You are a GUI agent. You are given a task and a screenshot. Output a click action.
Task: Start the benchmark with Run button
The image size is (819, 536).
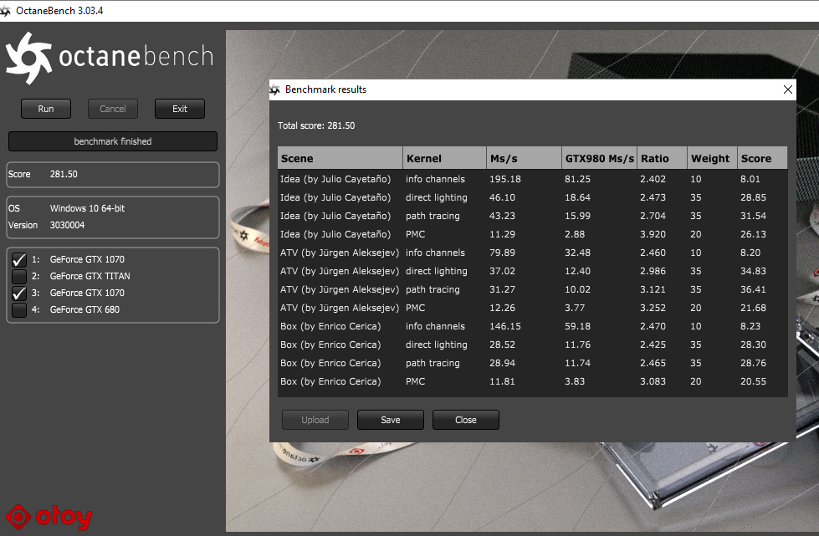(46, 109)
